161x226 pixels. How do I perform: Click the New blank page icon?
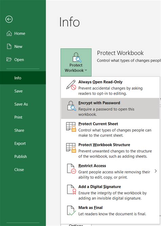(x=9, y=46)
